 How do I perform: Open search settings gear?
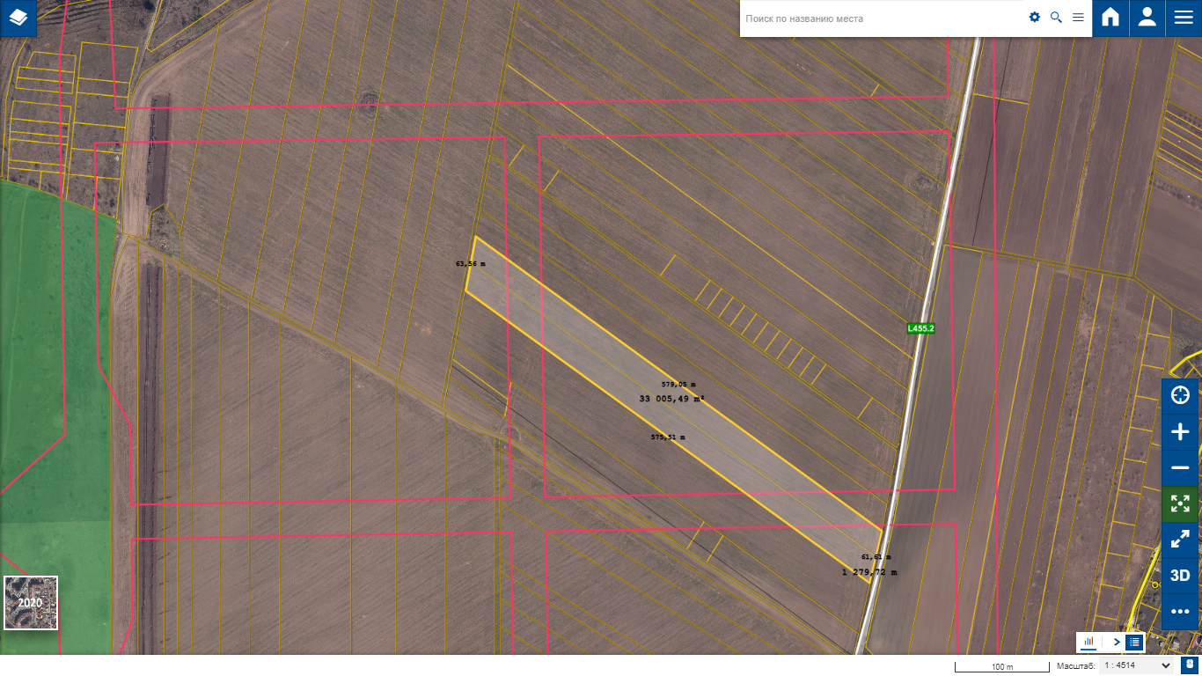1035,18
